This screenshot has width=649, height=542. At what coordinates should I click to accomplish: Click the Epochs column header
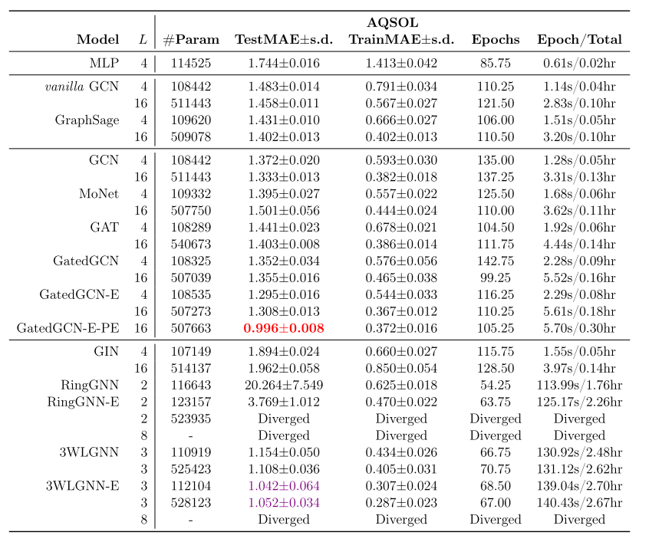[495, 39]
